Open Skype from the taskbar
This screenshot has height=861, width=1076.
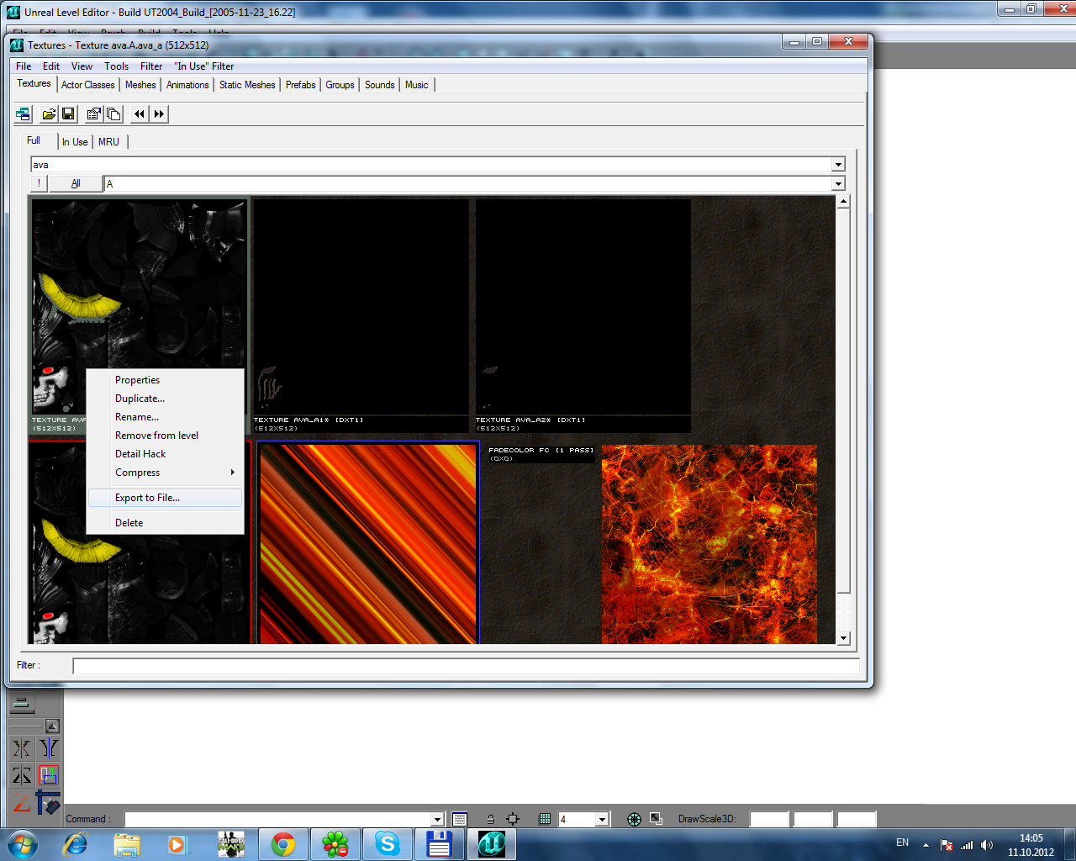pos(387,844)
